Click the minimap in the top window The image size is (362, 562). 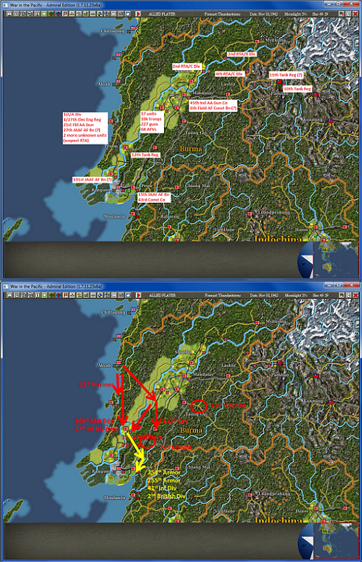pos(335,260)
